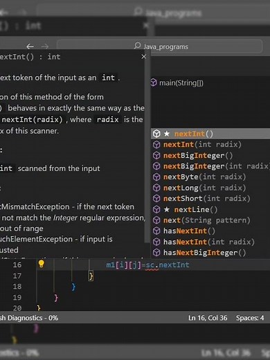Click the method icon beside hasNextBigInteger()
Viewport: 270px width, 360px height.
[156, 253]
